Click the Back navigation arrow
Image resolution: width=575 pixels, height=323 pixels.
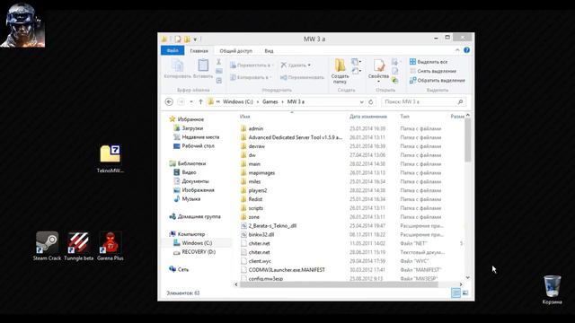pyautogui.click(x=169, y=101)
